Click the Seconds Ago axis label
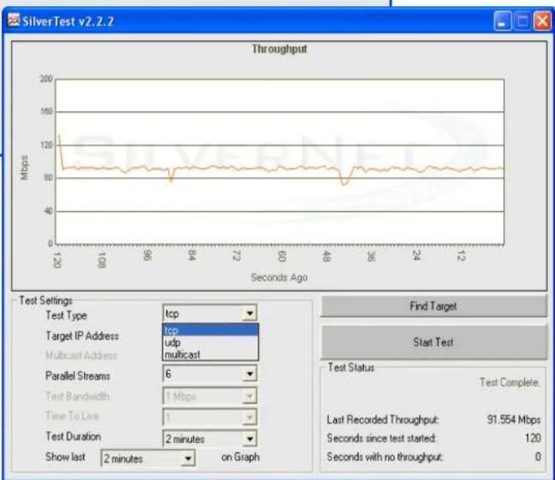This screenshot has width=555, height=480. [x=279, y=277]
